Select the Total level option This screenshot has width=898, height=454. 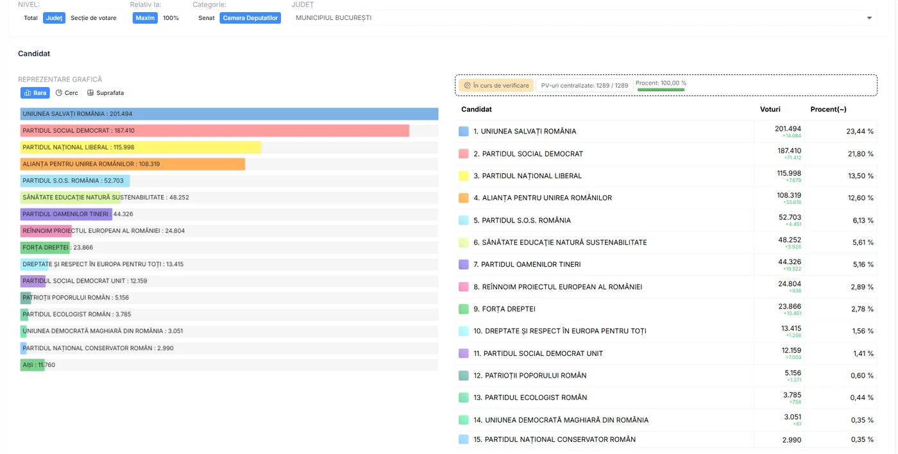click(x=31, y=18)
